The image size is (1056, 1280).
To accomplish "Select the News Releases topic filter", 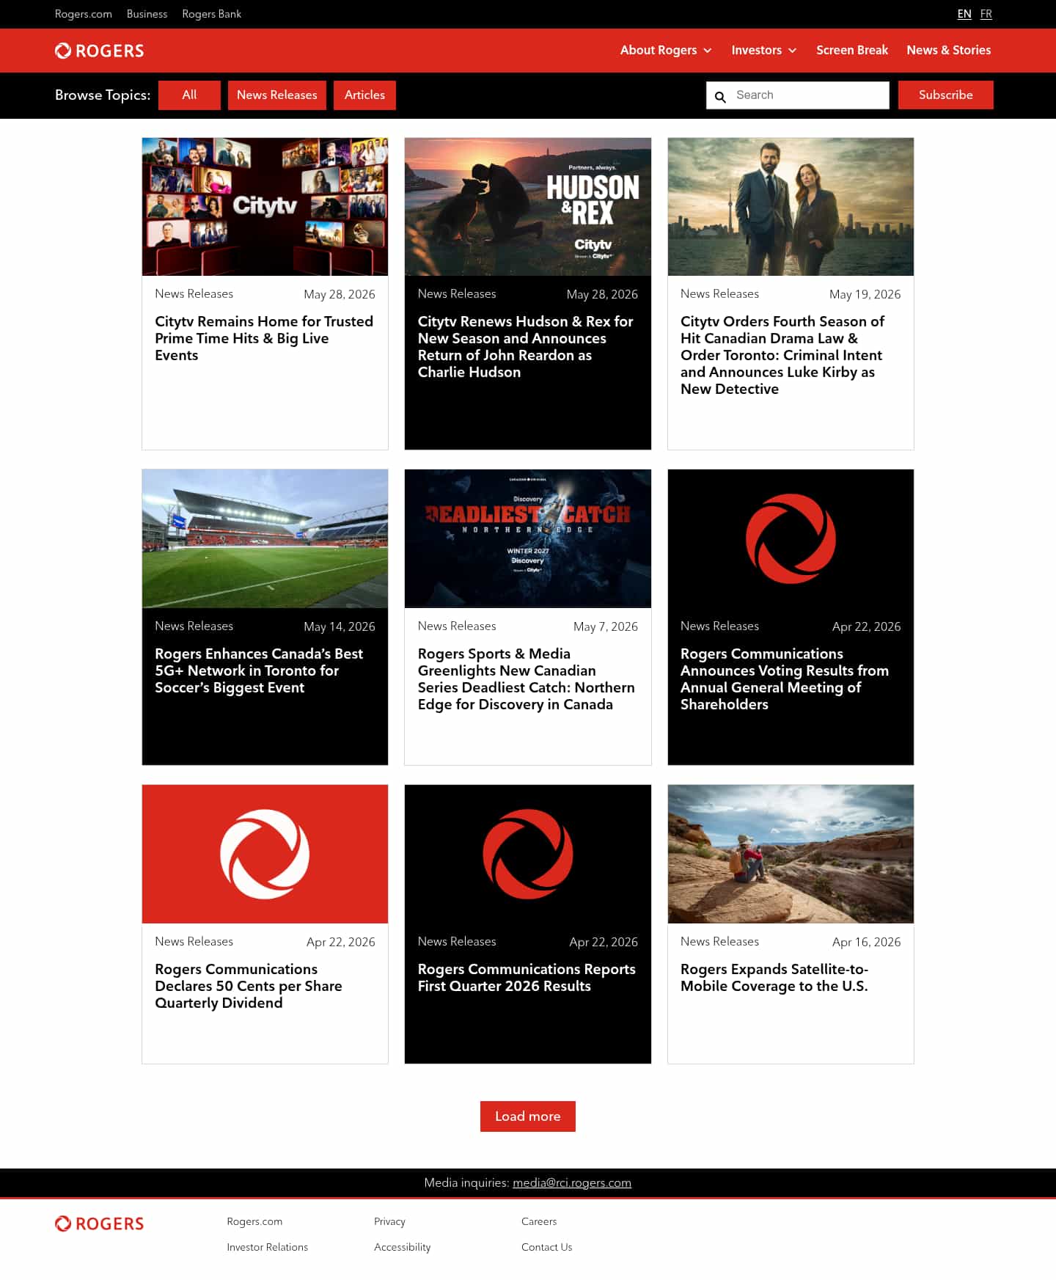I will [x=277, y=95].
